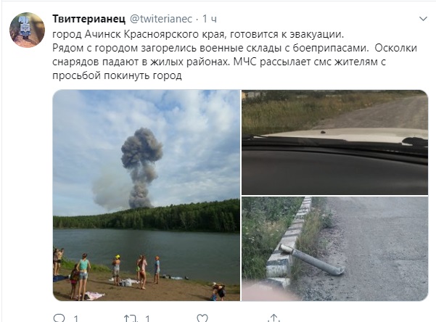Open tweet details via the 'город Ачинск' text line
The image size is (436, 322).
point(198,34)
